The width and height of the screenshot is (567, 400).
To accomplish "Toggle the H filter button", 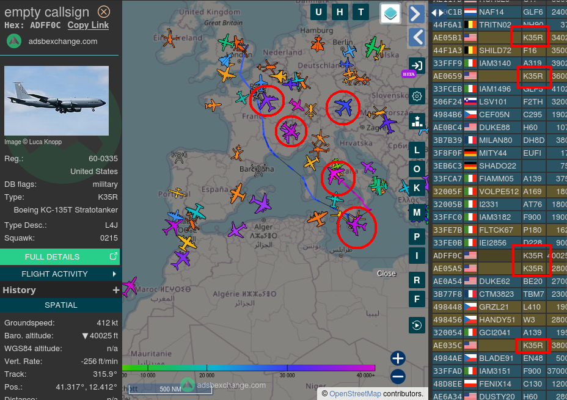I will [340, 12].
